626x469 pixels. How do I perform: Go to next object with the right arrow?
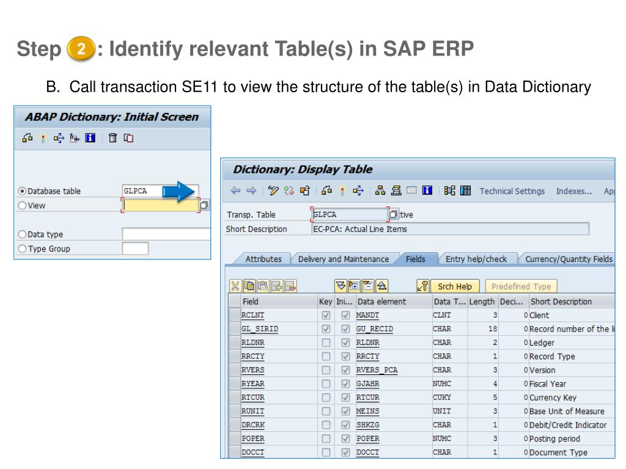[251, 191]
